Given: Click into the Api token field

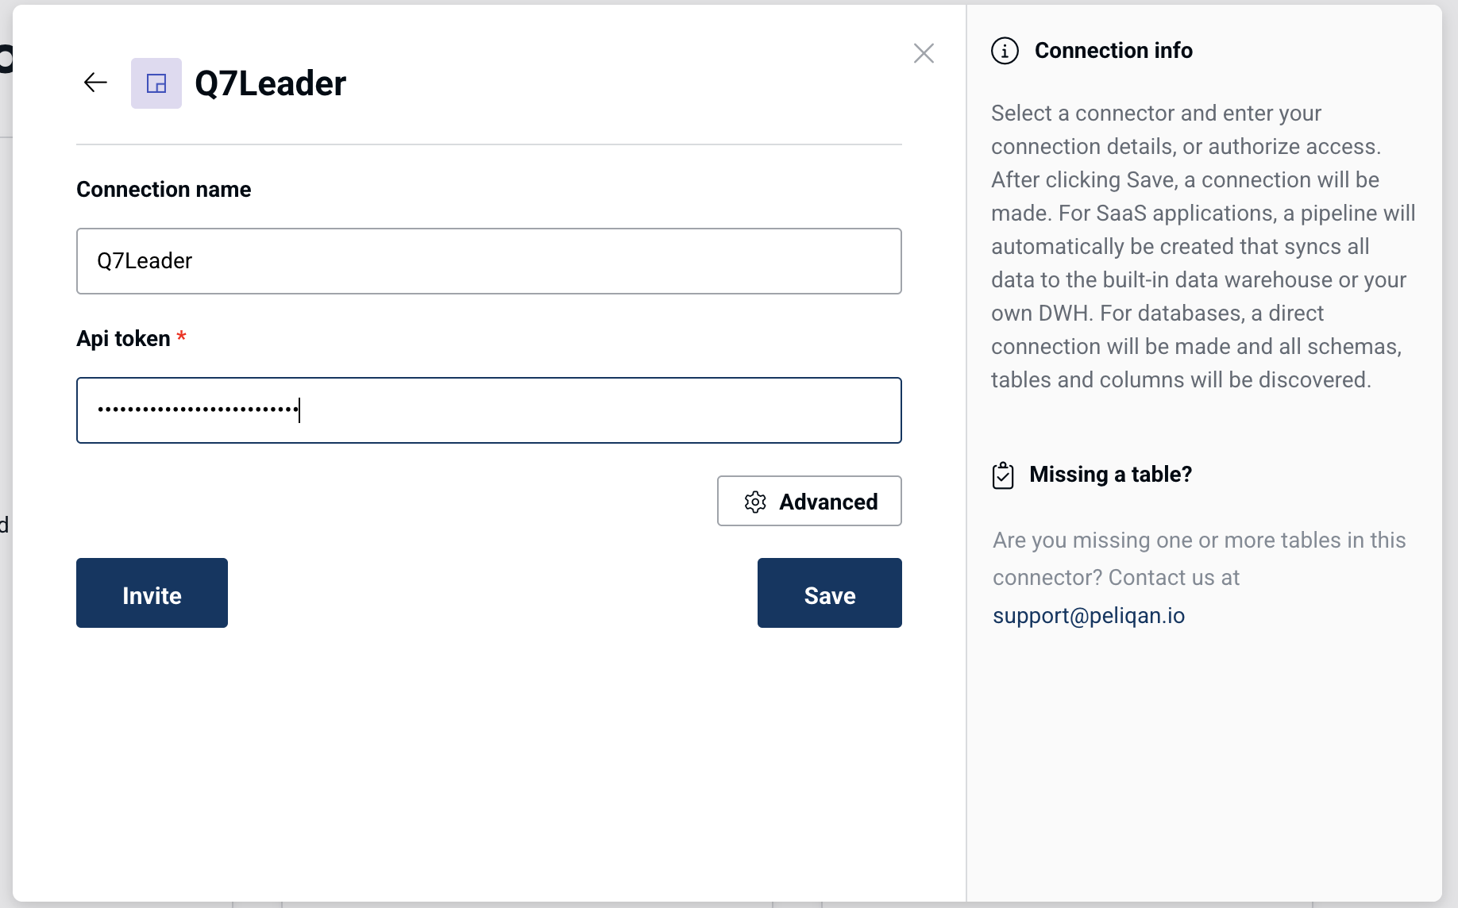Looking at the screenshot, I should pyautogui.click(x=489, y=410).
